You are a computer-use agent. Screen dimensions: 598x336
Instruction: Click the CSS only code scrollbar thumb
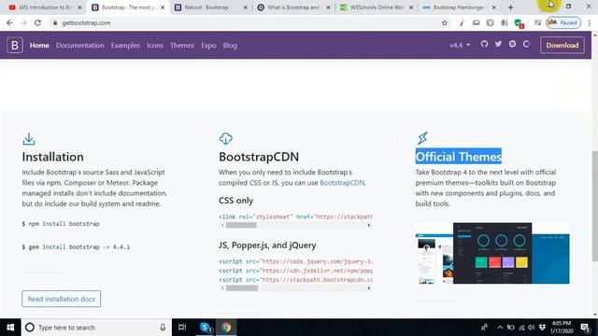tap(241, 225)
